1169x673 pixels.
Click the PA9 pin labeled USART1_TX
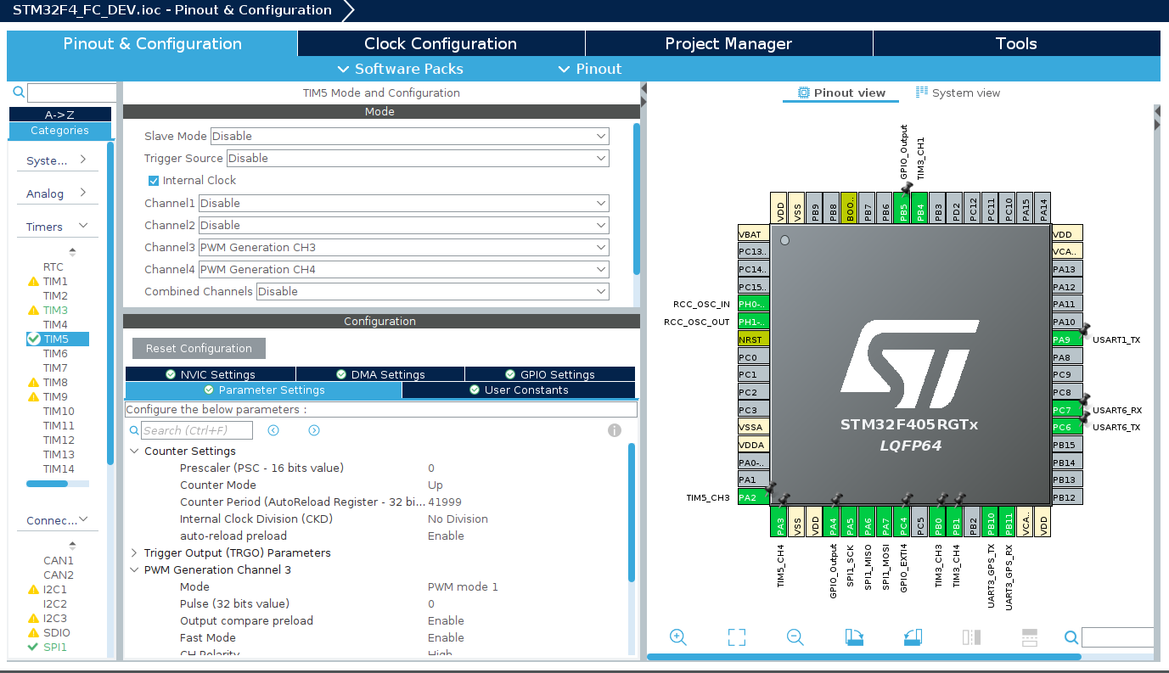coord(1067,339)
